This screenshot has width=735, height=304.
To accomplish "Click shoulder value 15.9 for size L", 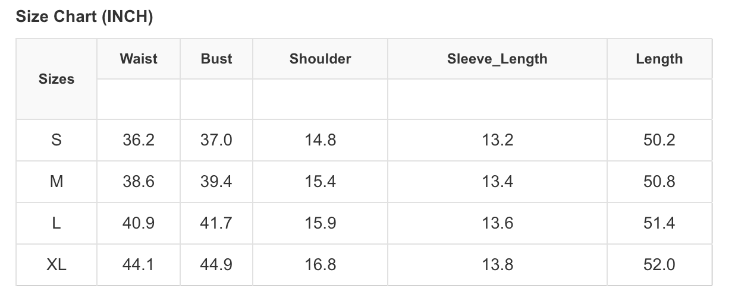I will (320, 223).
